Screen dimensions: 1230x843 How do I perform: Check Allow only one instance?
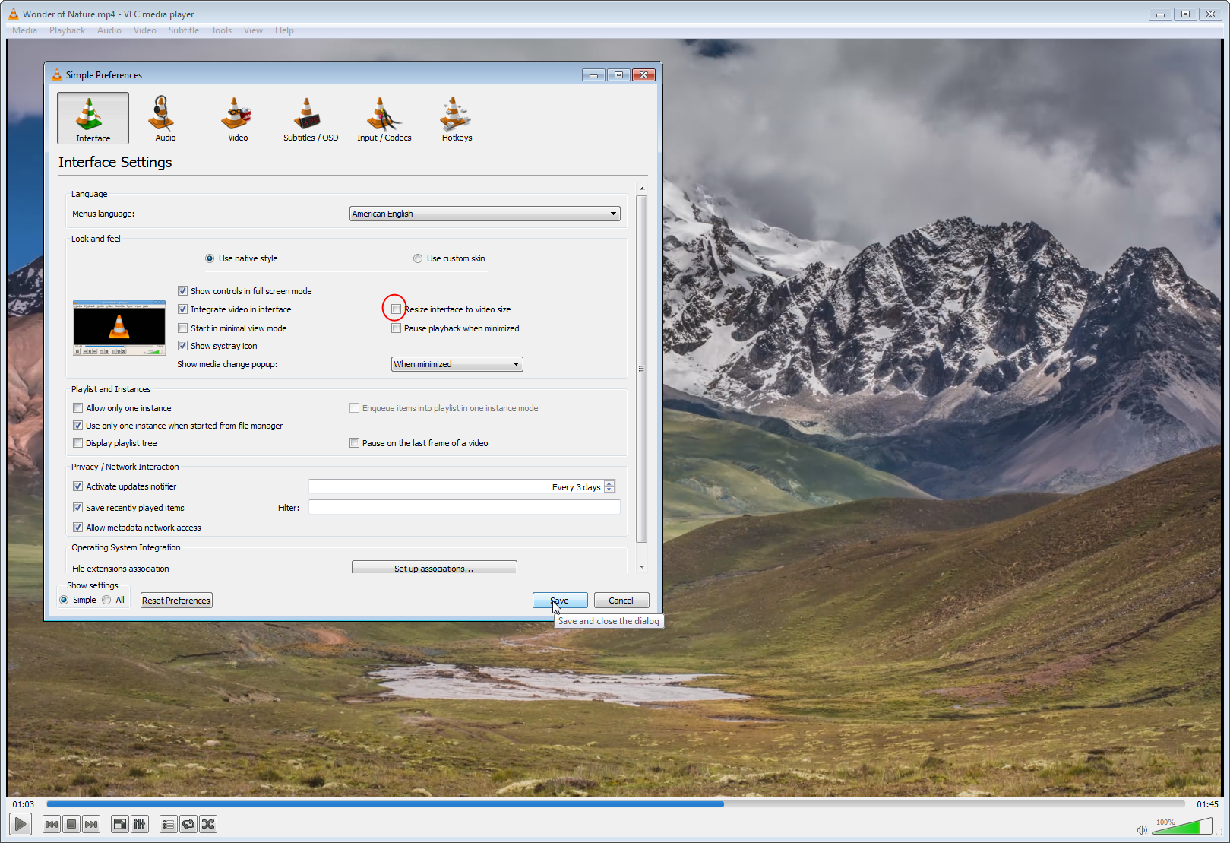tap(77, 407)
